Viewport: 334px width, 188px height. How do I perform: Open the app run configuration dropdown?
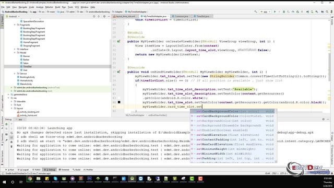tap(266, 11)
